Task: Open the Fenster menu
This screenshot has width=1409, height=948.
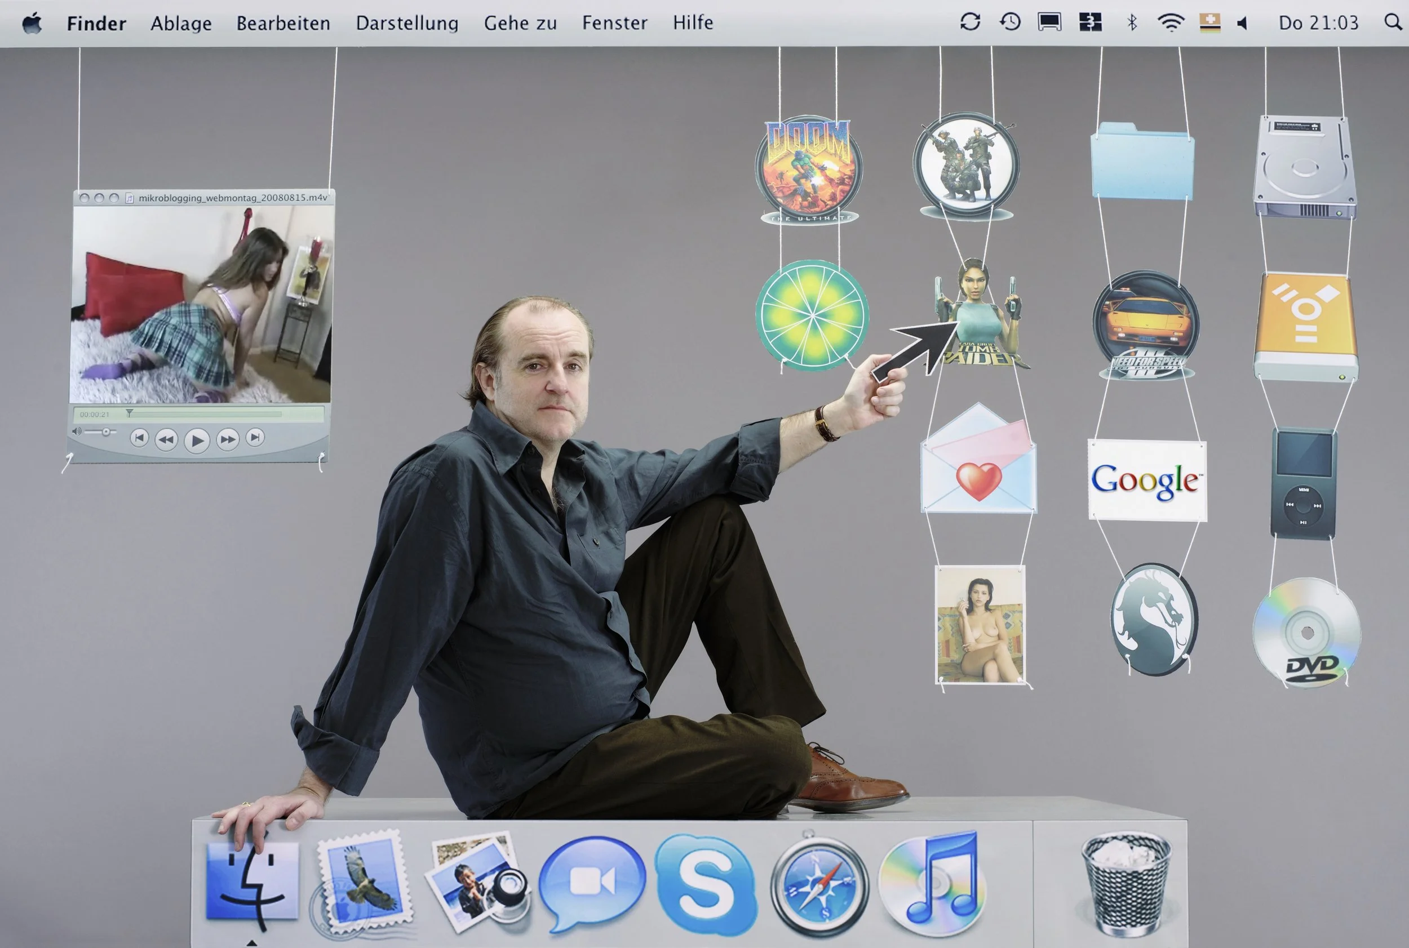Action: pos(614,23)
